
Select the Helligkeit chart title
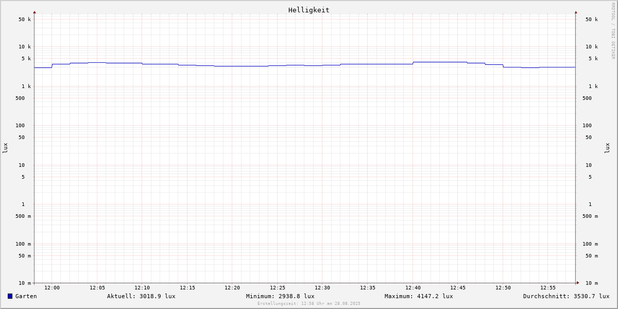click(309, 10)
